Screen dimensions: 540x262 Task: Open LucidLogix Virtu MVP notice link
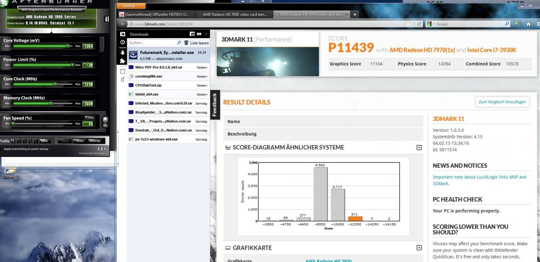coord(479,180)
